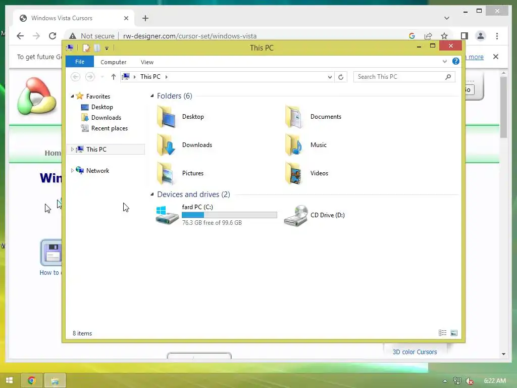Click the Not secure site warning
Image resolution: width=517 pixels, height=388 pixels.
[x=92, y=36]
